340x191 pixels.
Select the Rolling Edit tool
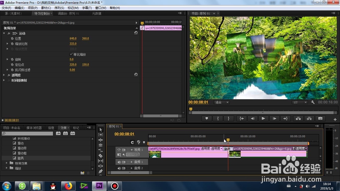[101, 145]
